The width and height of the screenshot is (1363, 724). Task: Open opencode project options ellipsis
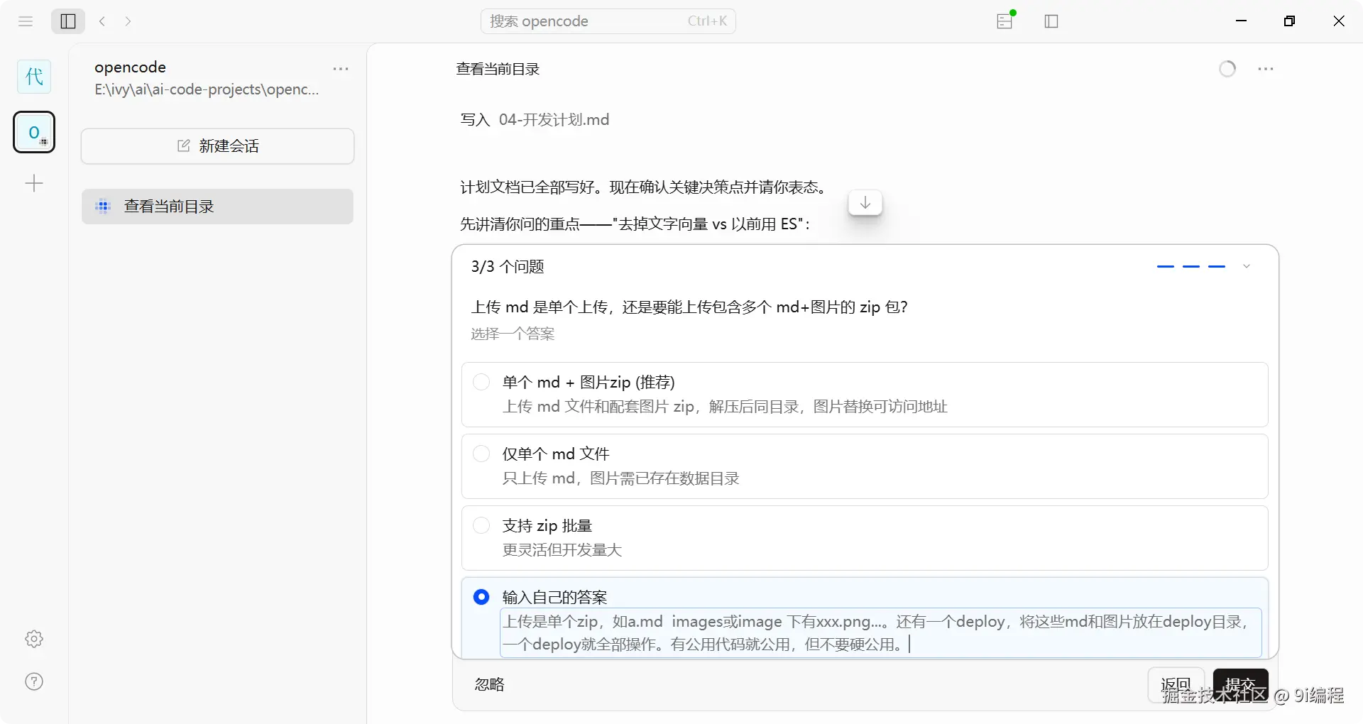[x=341, y=69]
